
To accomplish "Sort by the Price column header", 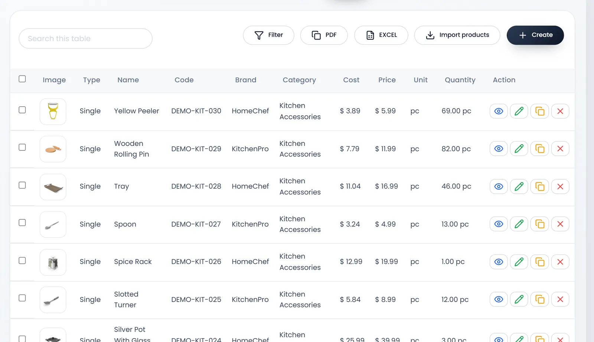I will (x=387, y=80).
